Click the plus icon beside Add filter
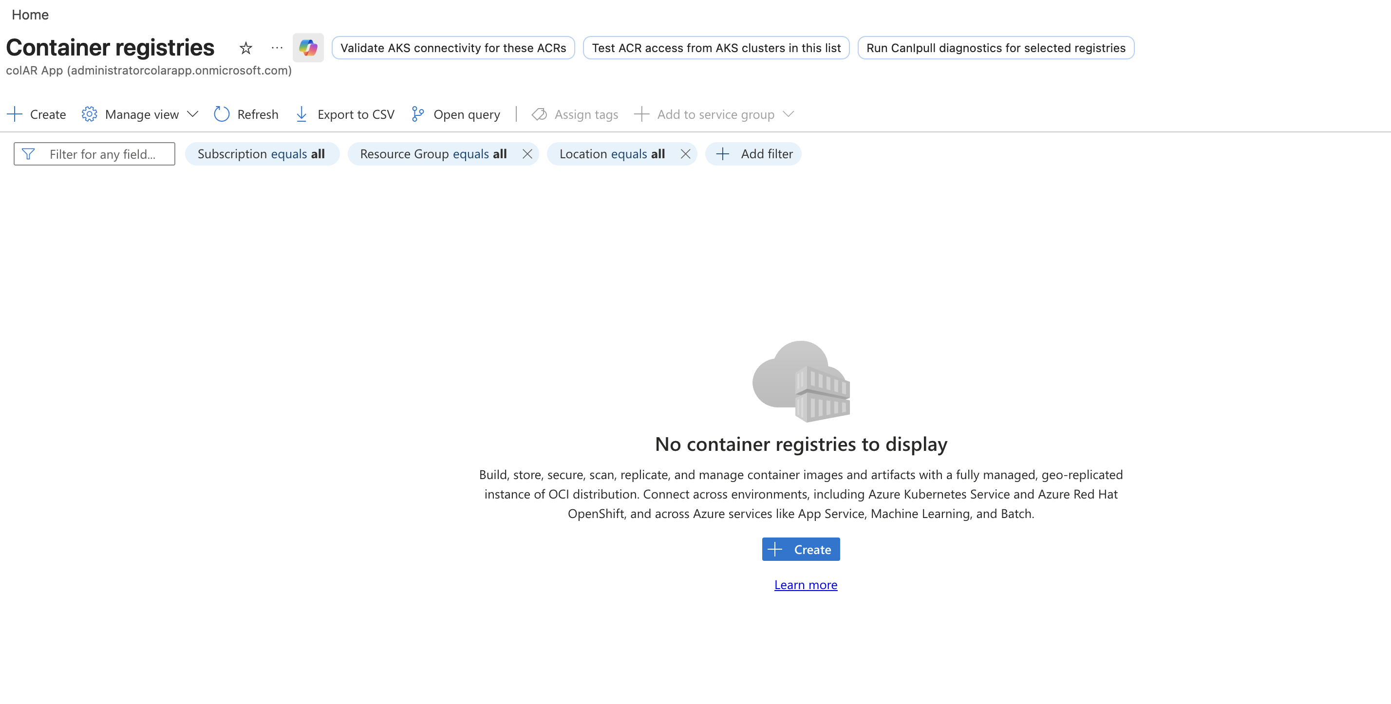 [722, 154]
